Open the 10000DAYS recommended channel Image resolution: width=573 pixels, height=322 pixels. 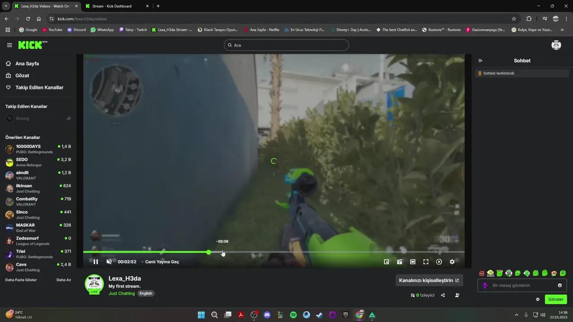click(38, 149)
